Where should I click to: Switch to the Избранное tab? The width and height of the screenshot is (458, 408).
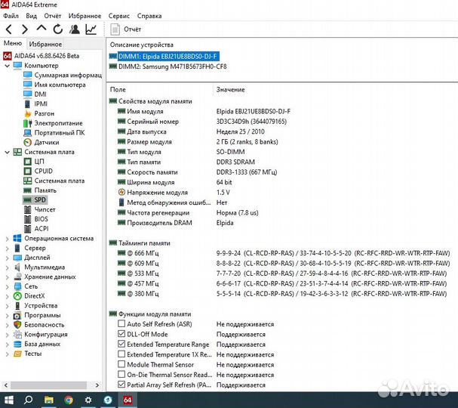(x=46, y=45)
